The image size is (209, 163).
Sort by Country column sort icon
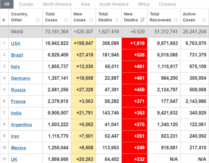point(38,20)
